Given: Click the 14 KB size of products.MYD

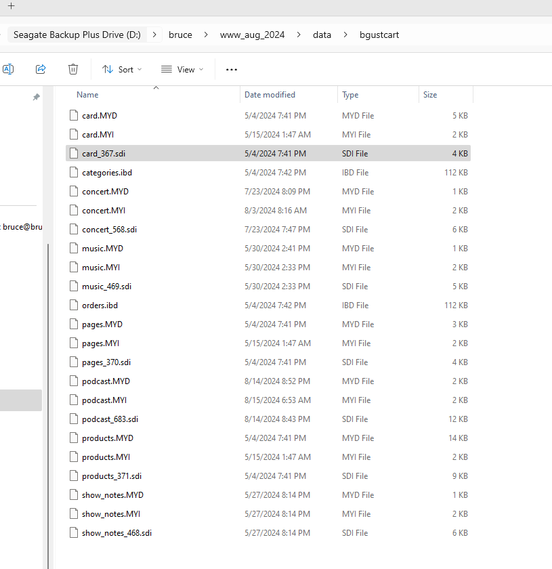Looking at the screenshot, I should (459, 438).
